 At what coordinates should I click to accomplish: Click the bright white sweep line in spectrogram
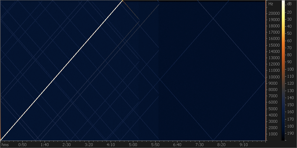pyautogui.click(x=61, y=70)
